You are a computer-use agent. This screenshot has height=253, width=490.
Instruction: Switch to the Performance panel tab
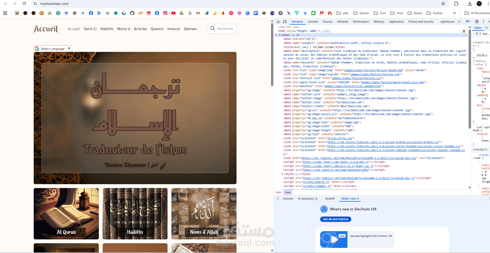(361, 22)
